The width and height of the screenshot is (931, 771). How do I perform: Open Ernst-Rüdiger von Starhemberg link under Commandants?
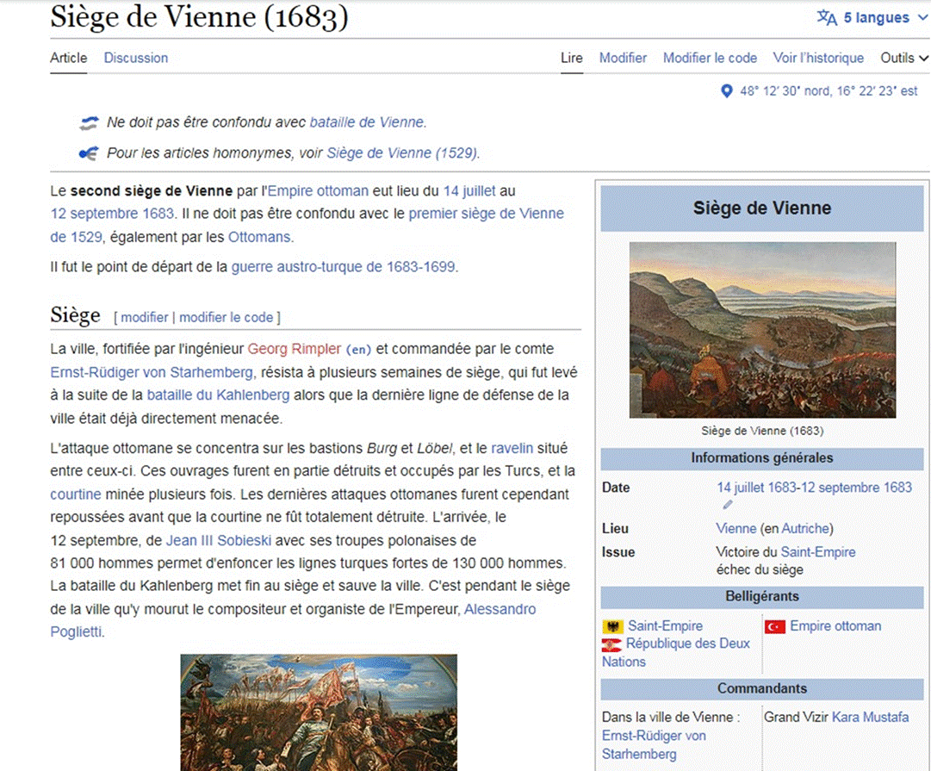[654, 745]
